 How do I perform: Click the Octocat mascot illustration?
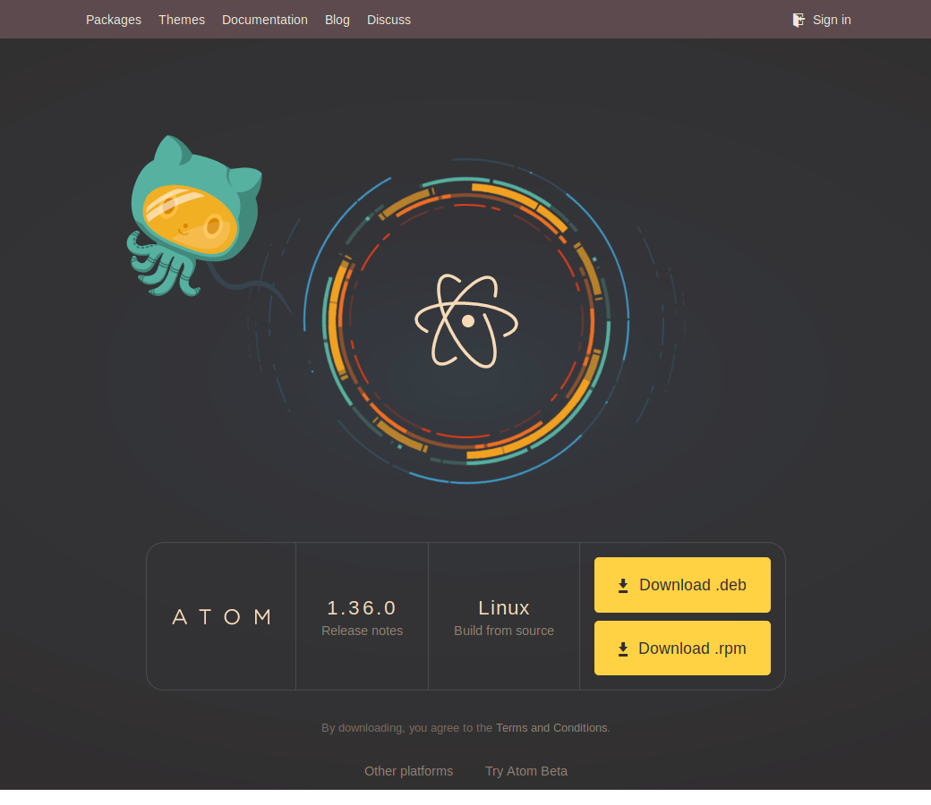pos(195,216)
